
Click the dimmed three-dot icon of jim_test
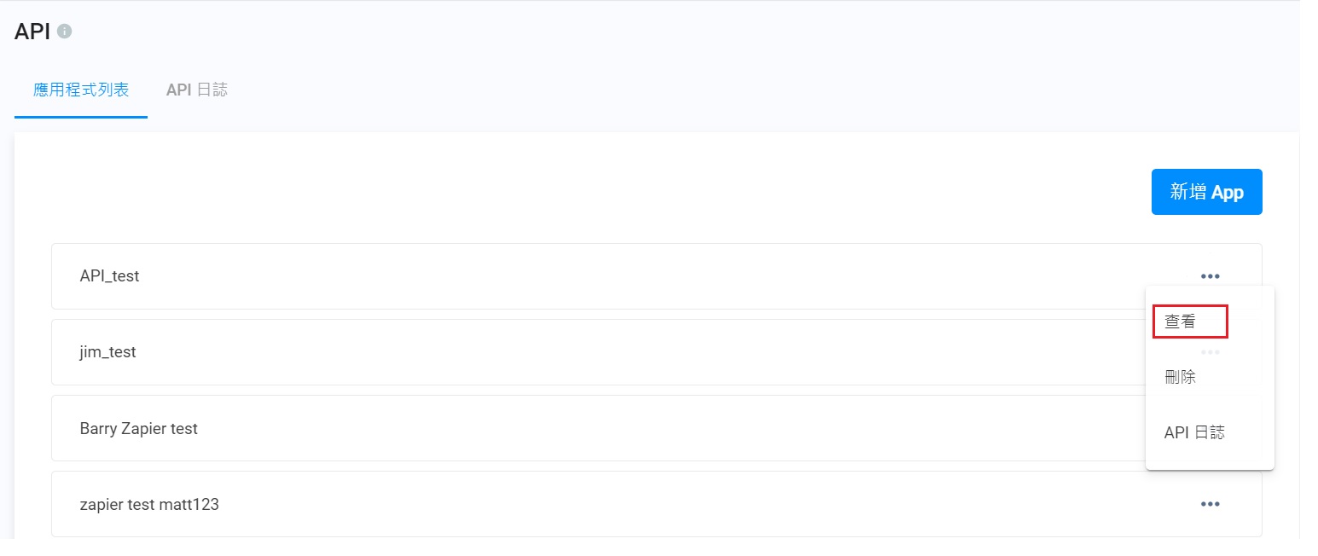click(1210, 352)
